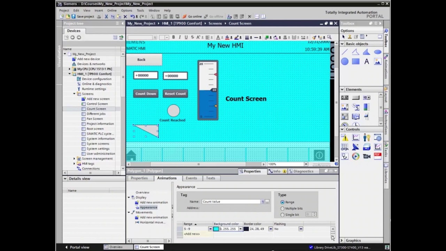Expand the My CPU device tree node
Image resolution: width=446 pixels, height=251 pixels.
69,69
